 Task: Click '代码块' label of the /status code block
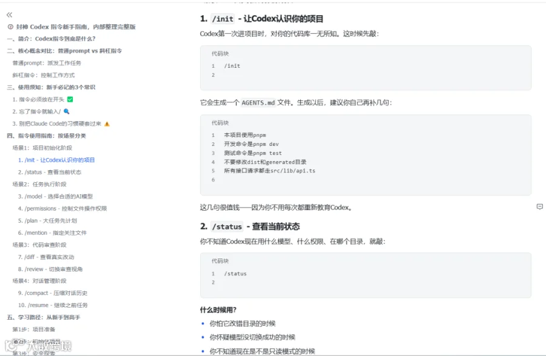click(220, 261)
